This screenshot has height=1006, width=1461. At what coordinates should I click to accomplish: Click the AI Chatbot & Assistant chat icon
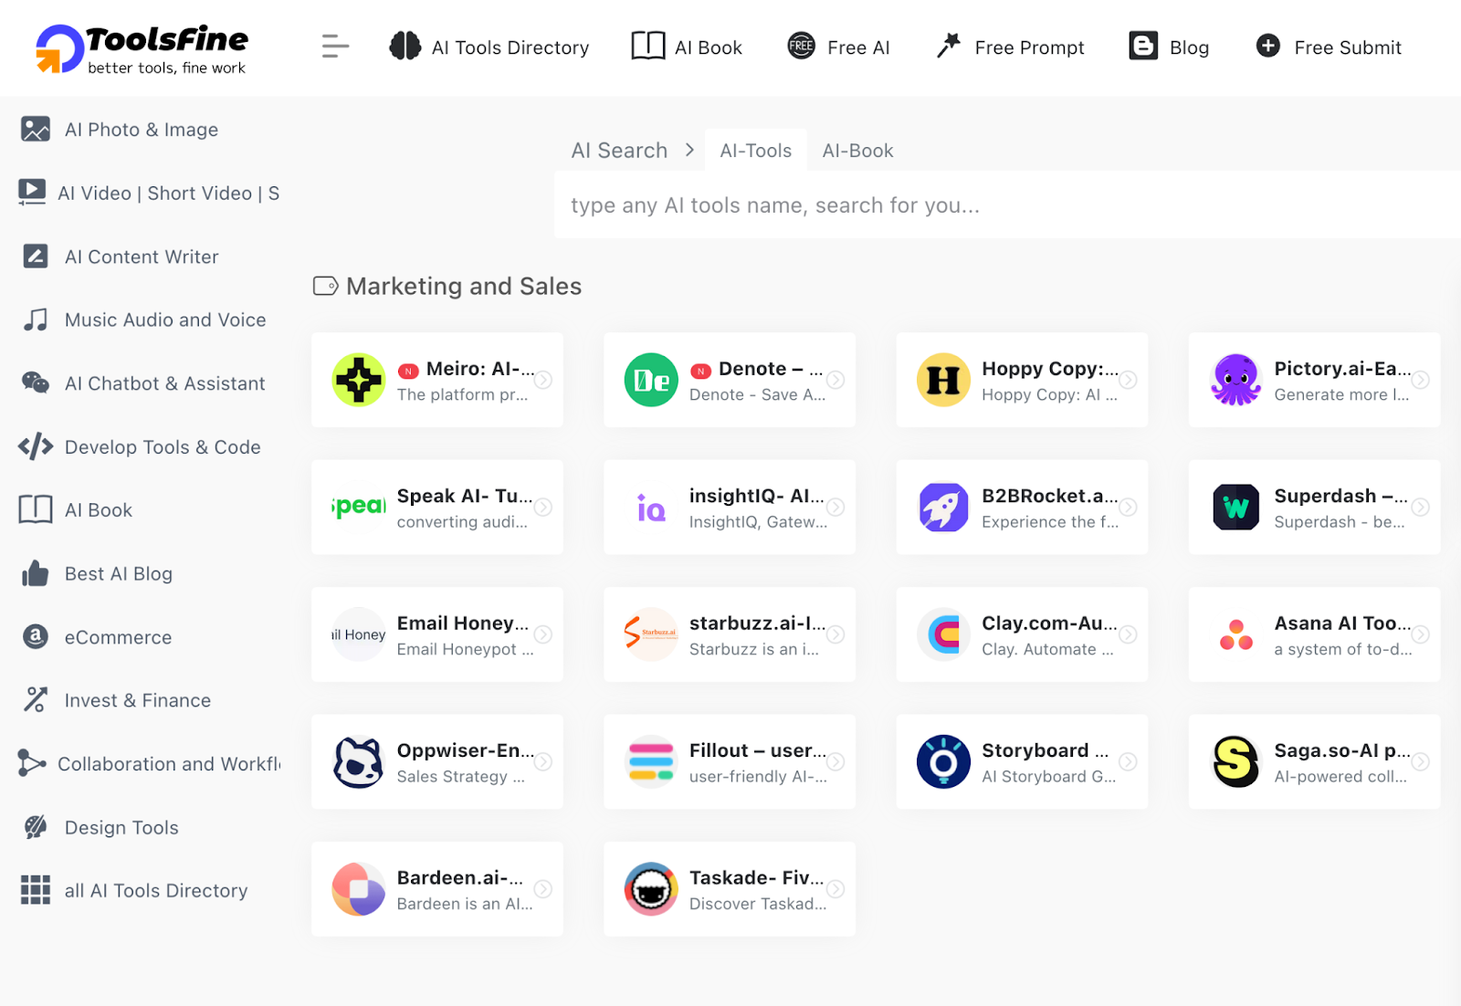[36, 382]
